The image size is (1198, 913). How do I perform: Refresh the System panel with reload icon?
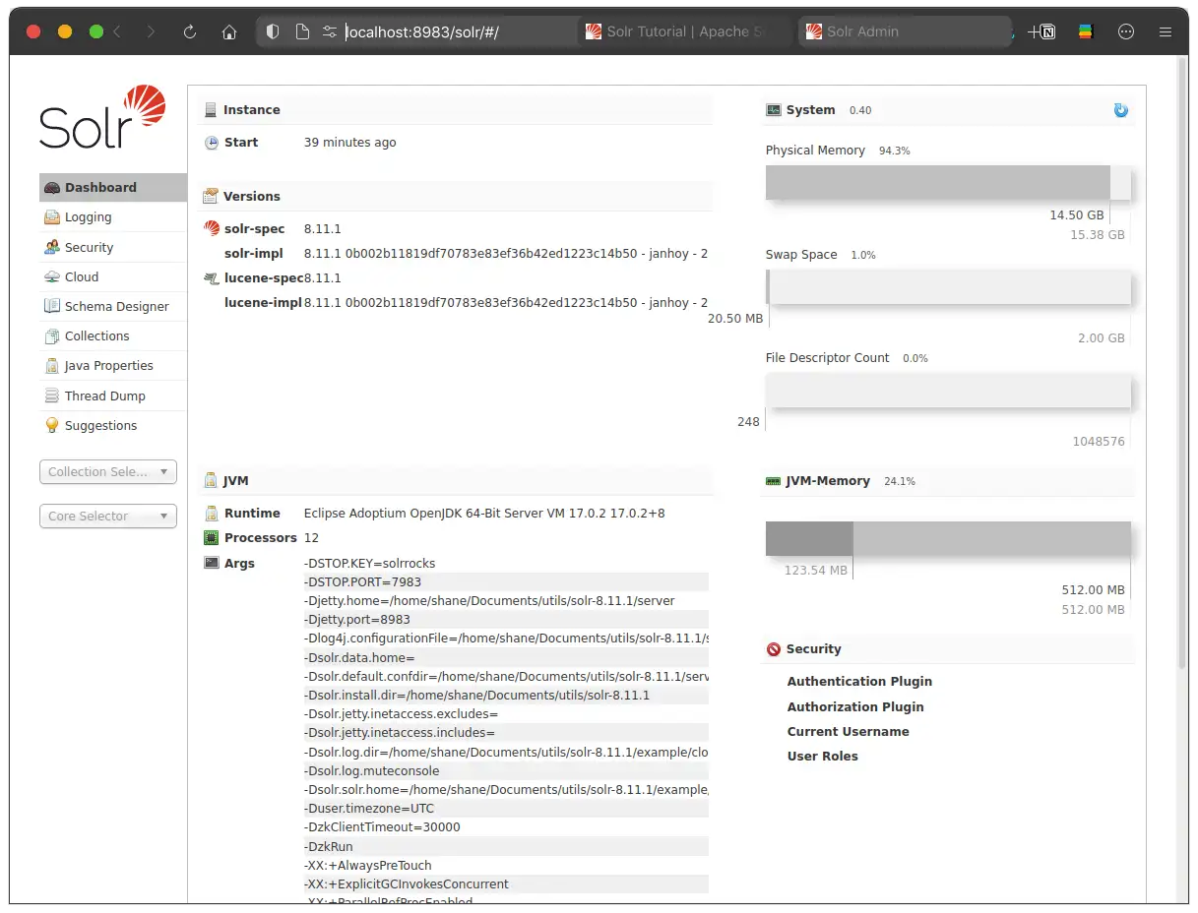click(x=1121, y=110)
